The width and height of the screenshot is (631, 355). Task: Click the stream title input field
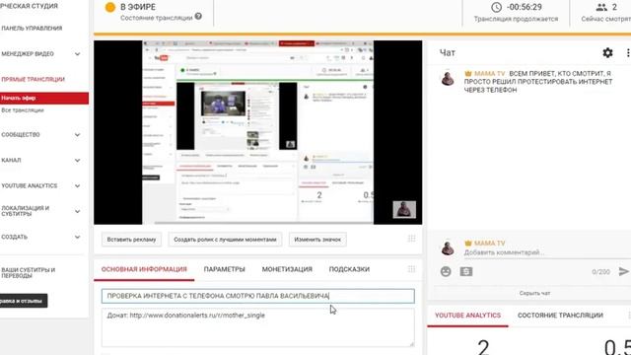(x=258, y=296)
